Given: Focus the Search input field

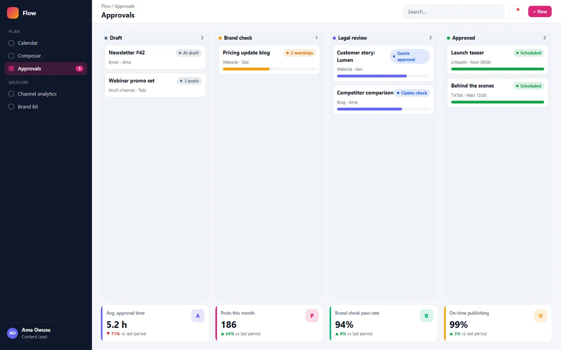Looking at the screenshot, I should pos(453,12).
